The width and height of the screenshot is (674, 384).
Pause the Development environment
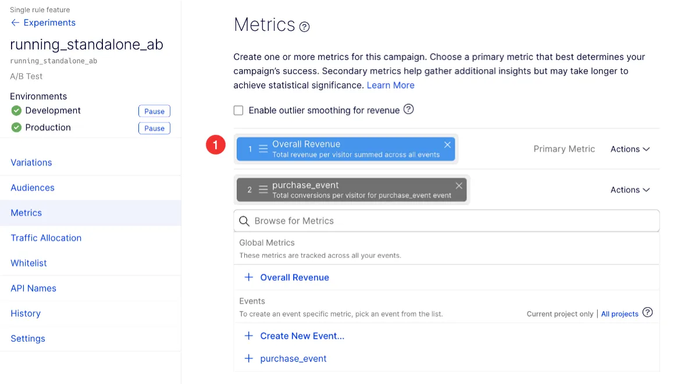click(154, 111)
